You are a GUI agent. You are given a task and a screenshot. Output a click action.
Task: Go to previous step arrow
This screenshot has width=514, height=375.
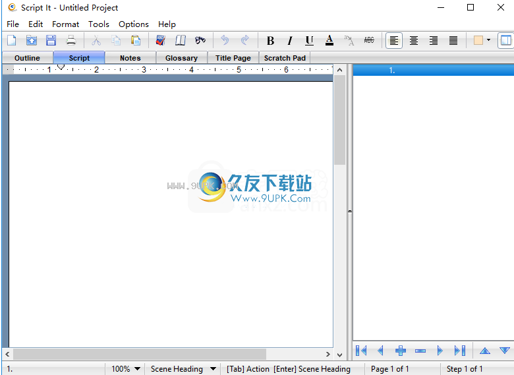[381, 351]
